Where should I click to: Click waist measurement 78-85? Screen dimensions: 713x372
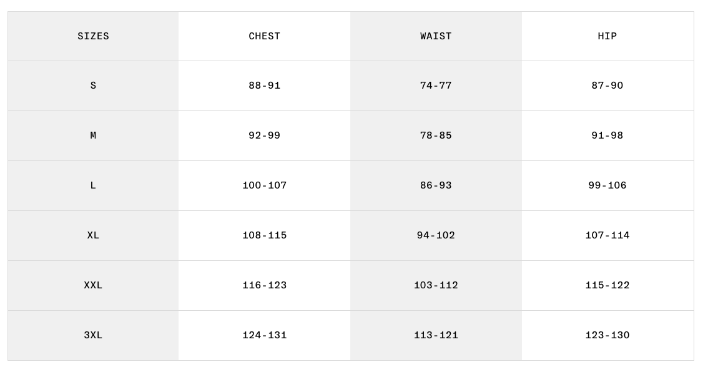coord(436,135)
